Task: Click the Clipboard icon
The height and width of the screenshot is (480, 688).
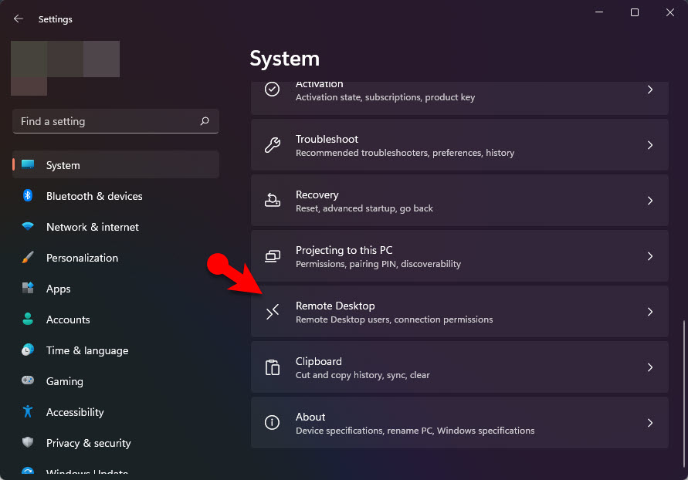Action: 272,367
